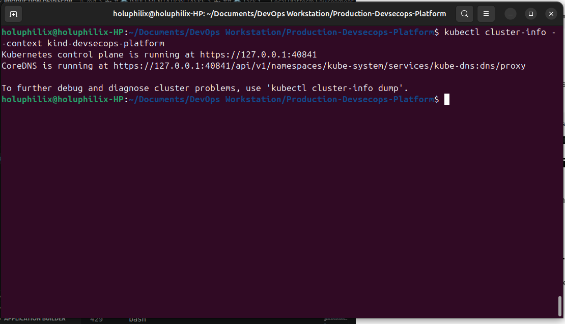Open a new terminal tab

point(13,14)
